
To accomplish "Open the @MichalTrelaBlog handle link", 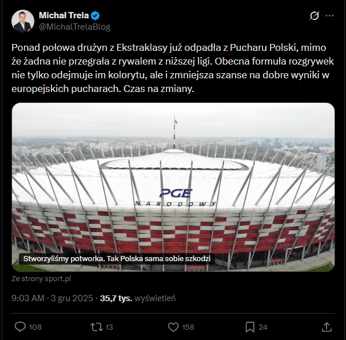I will [74, 26].
